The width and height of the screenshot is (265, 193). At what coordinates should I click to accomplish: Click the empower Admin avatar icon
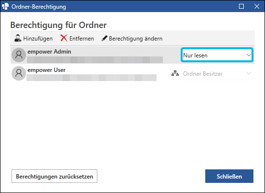pyautogui.click(x=19, y=55)
